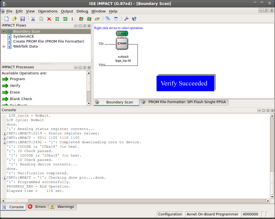Open the Output menu
Viewport: 275px width, 219px height.
(x=67, y=11)
